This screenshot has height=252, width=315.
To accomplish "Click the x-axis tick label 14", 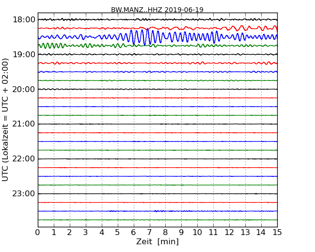I will click(261, 233).
